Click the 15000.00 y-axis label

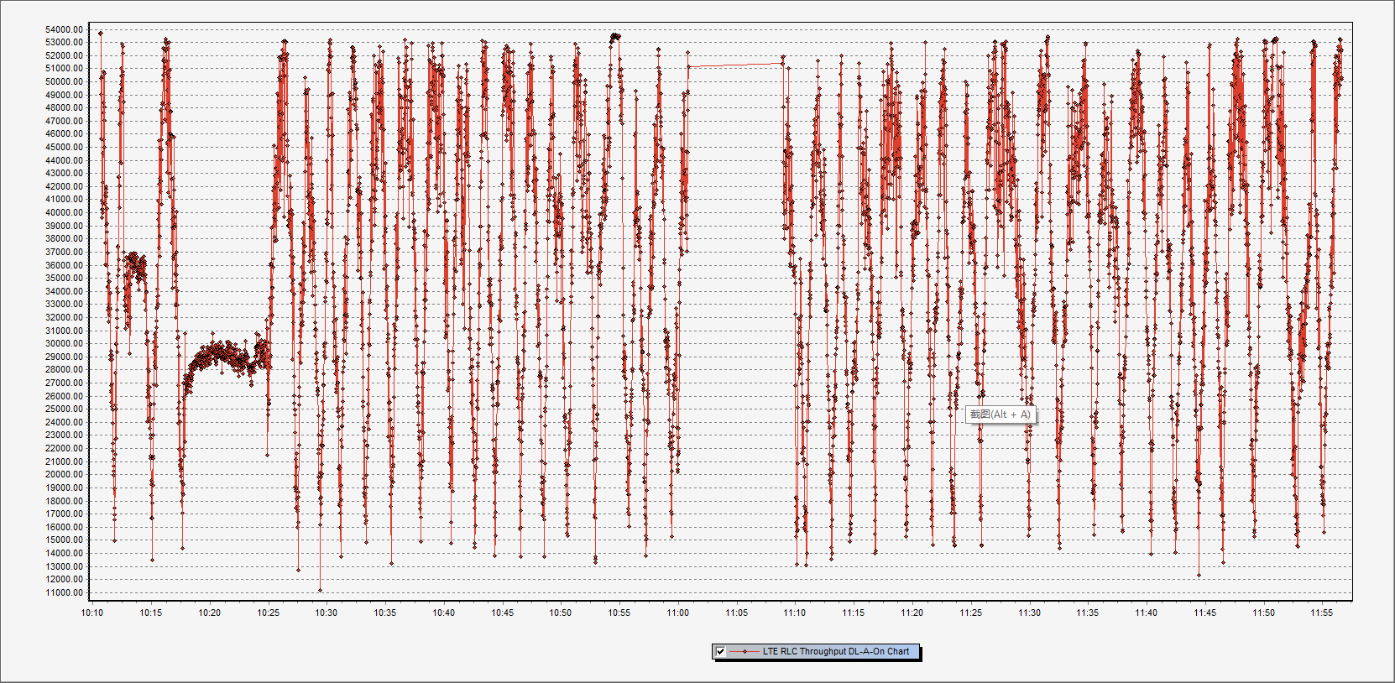click(65, 540)
